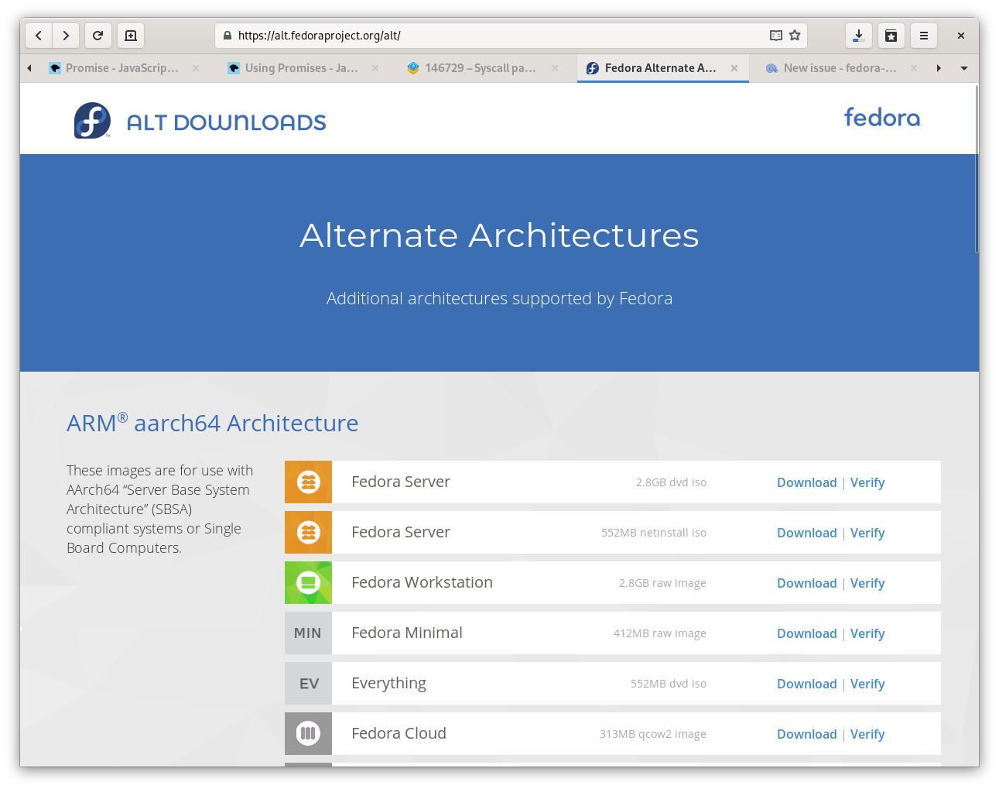
Task: Open the downloads popover
Action: (x=859, y=36)
